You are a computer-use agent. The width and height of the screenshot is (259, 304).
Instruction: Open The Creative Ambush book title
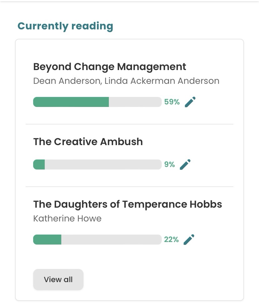[88, 142]
